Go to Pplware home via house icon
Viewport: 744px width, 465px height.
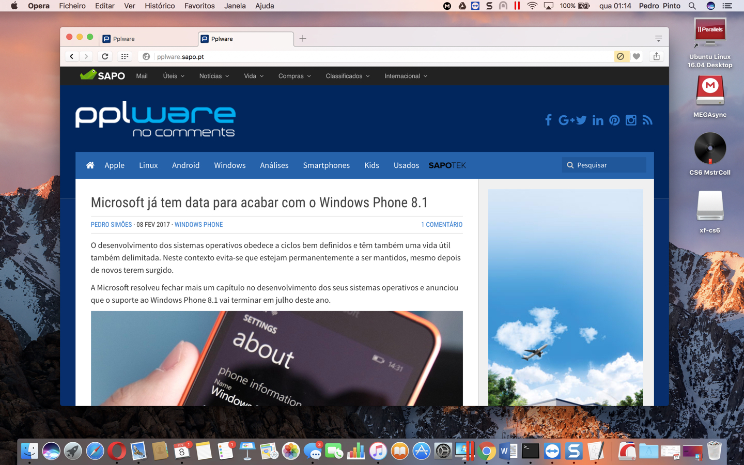pos(90,165)
